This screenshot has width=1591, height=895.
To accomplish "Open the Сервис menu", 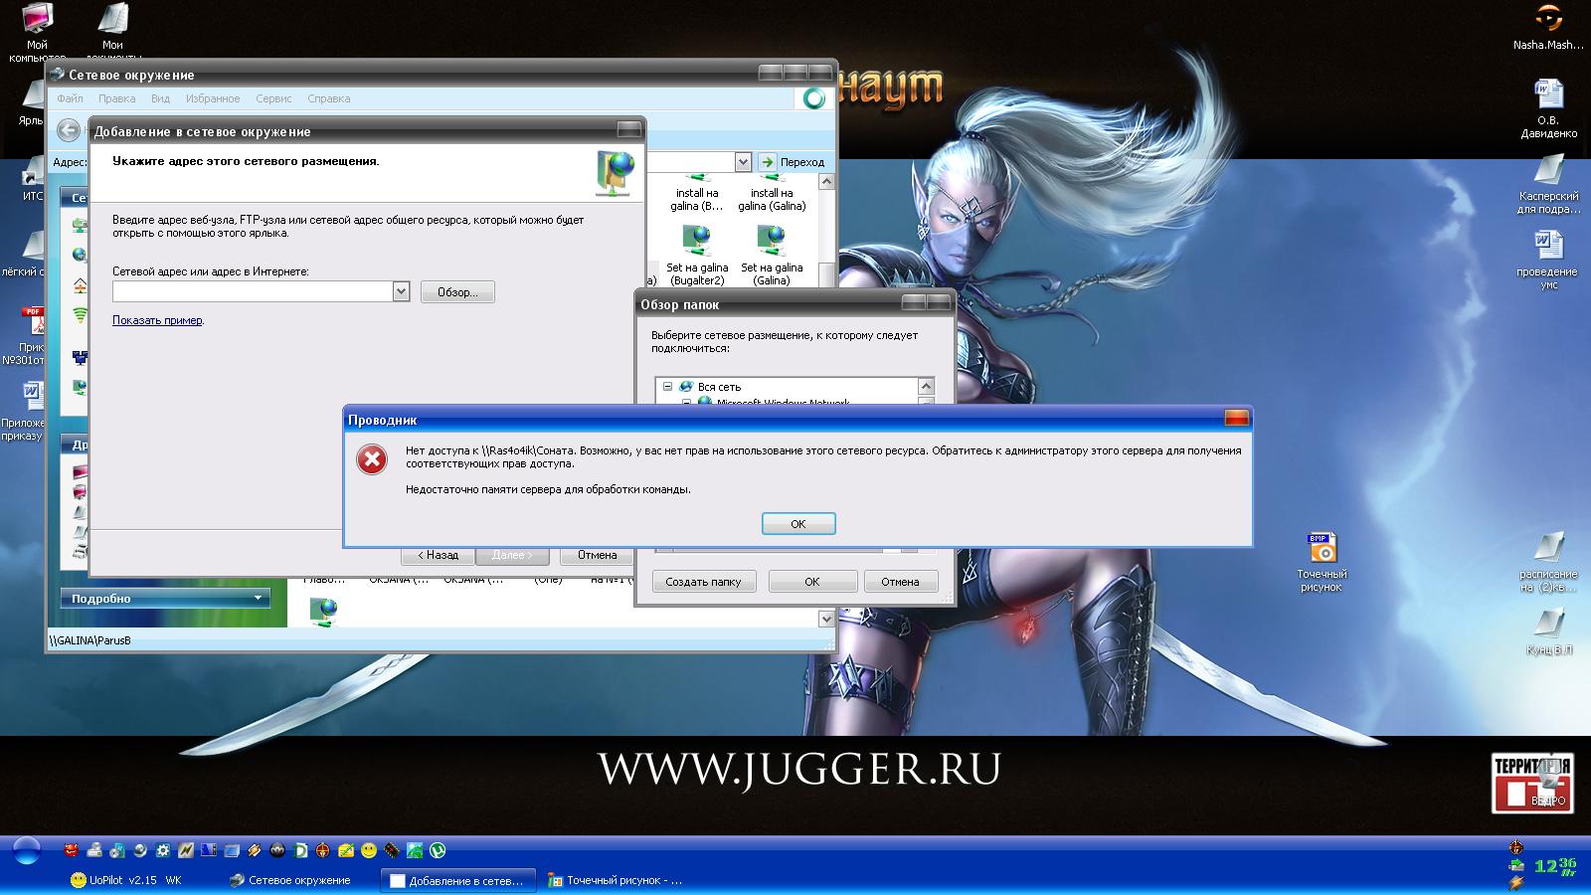I will pos(273,98).
